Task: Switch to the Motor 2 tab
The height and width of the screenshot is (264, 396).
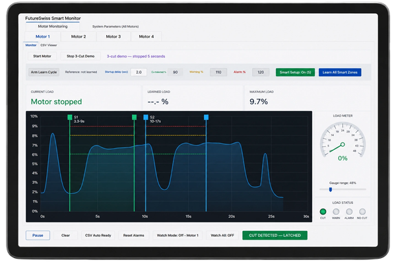Action: (79, 37)
